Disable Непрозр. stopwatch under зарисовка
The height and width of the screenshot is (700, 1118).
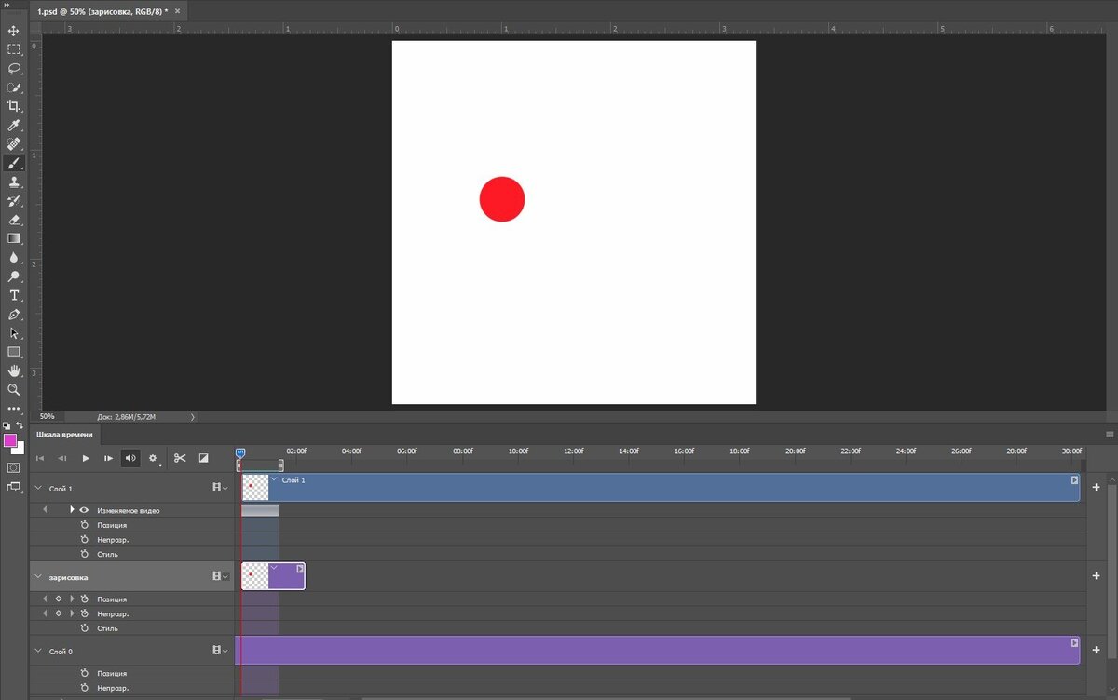tap(84, 613)
